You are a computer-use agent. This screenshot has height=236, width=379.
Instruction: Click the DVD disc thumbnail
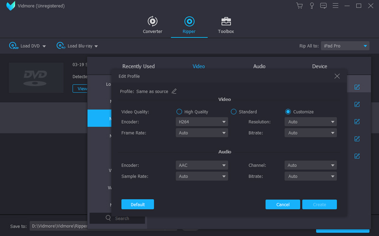(x=36, y=77)
